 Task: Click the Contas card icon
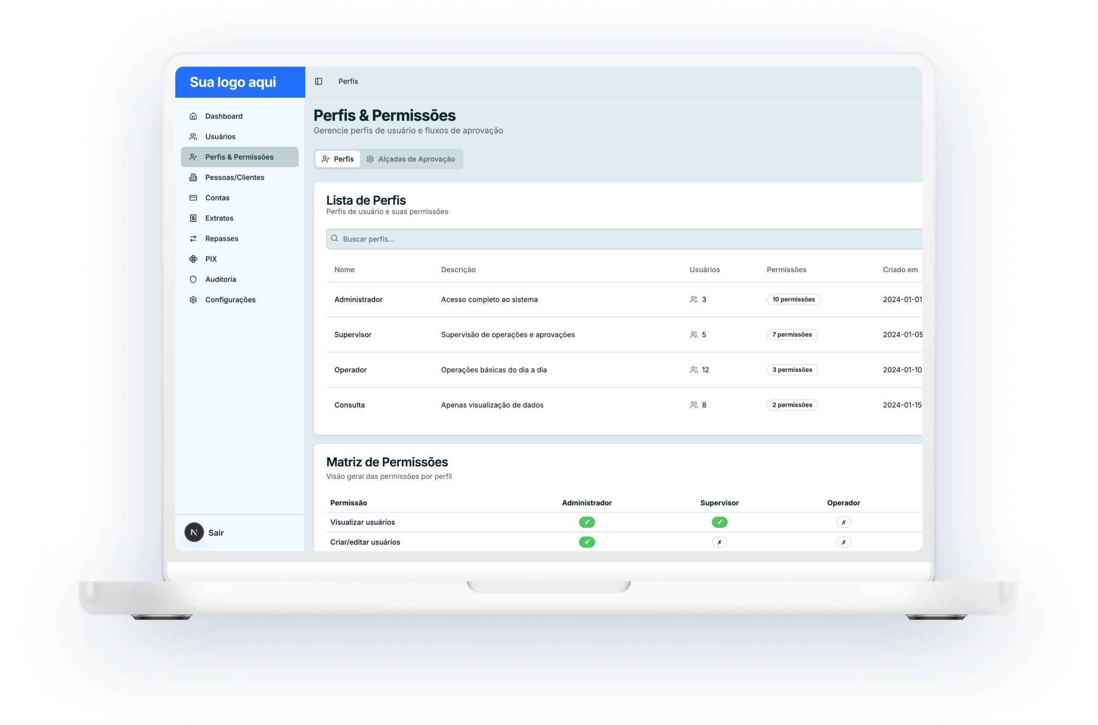193,198
